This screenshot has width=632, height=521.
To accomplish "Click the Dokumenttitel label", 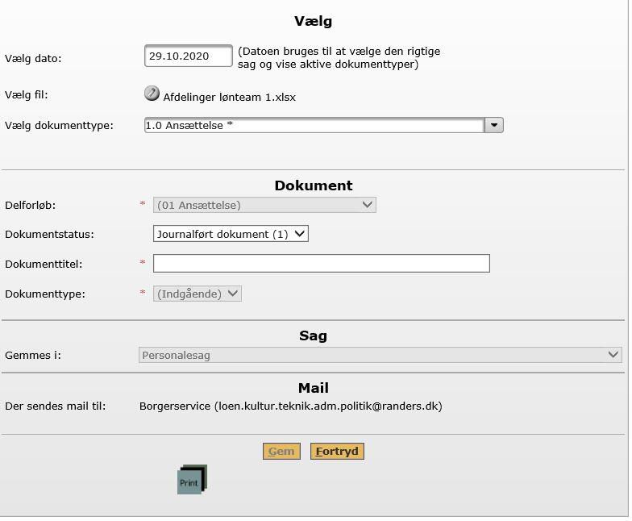I will [x=44, y=265].
